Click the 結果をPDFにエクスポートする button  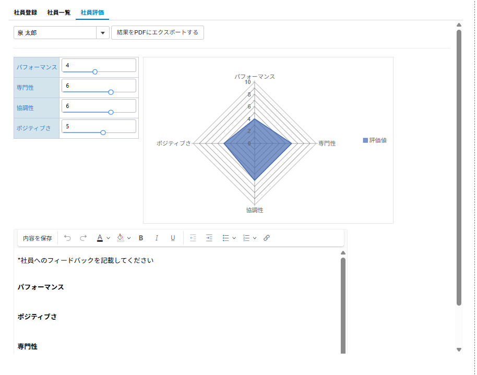point(157,32)
